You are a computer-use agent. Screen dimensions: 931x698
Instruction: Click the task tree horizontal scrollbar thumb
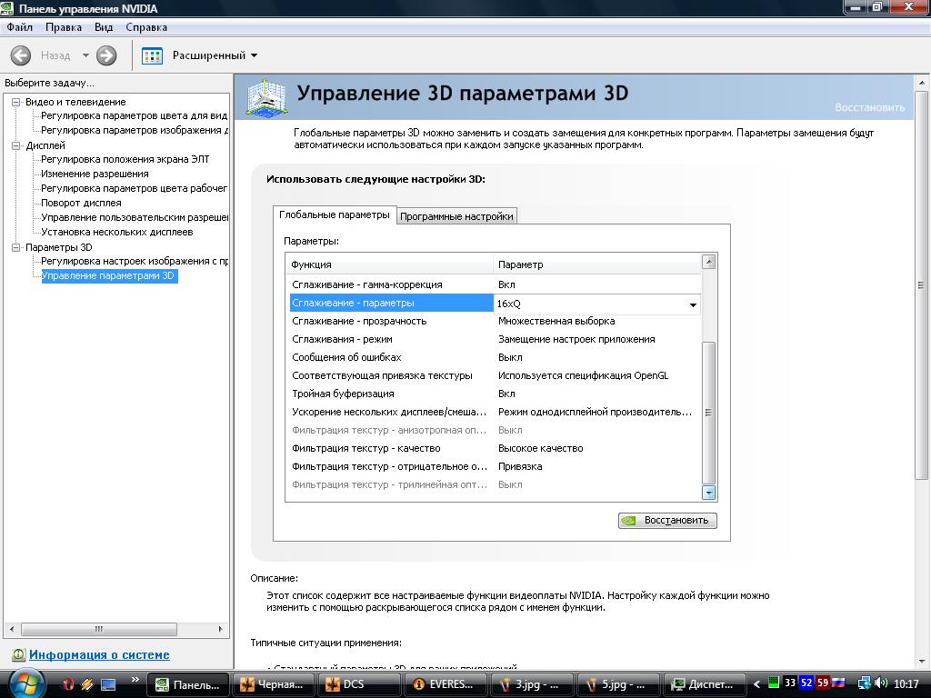pyautogui.click(x=99, y=629)
